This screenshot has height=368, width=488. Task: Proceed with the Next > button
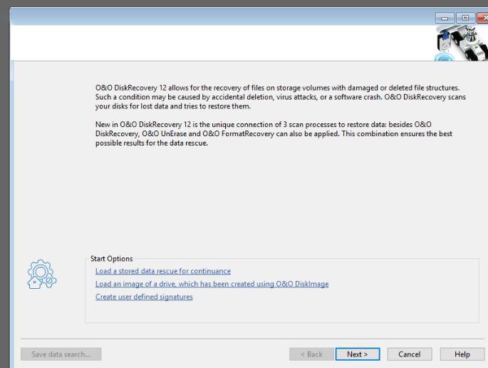[358, 354]
